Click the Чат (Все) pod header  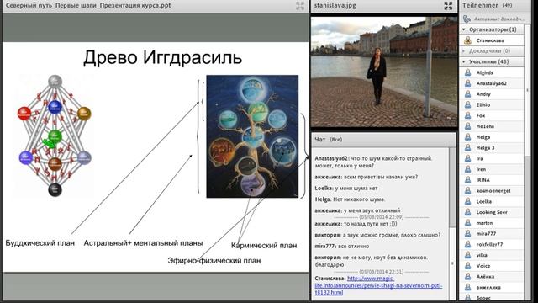pyautogui.click(x=383, y=139)
